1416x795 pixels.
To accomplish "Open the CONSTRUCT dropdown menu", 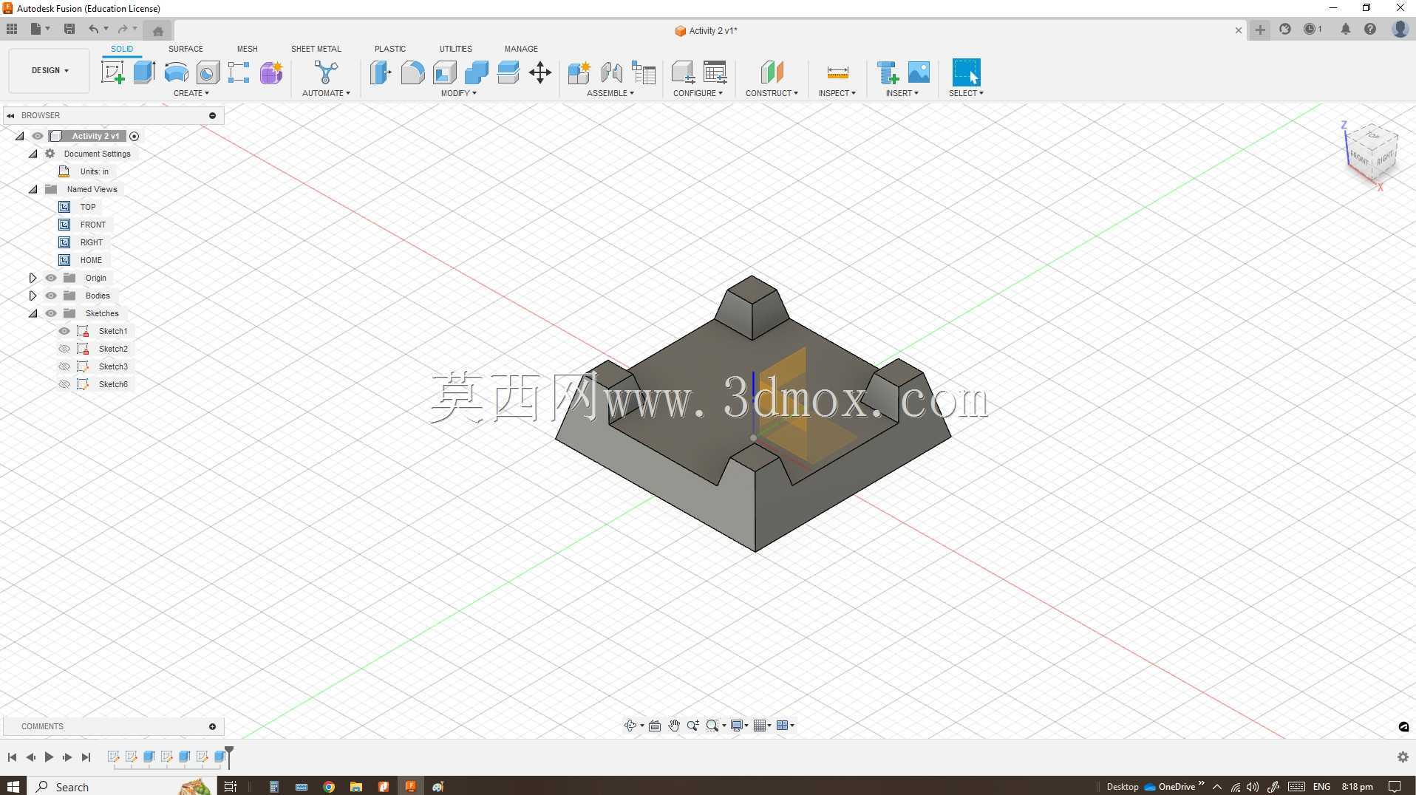I will coord(772,93).
